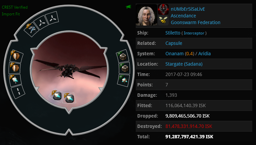The image size is (256, 145).
Task: Click the spiked crystal low-slot module icon
Action: (124, 80)
